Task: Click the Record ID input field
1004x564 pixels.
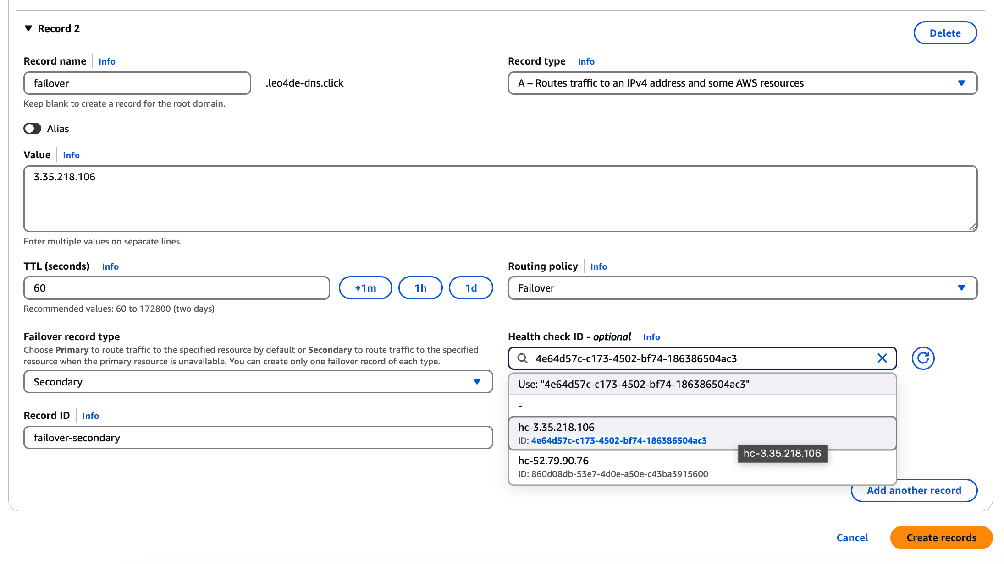Action: (258, 438)
